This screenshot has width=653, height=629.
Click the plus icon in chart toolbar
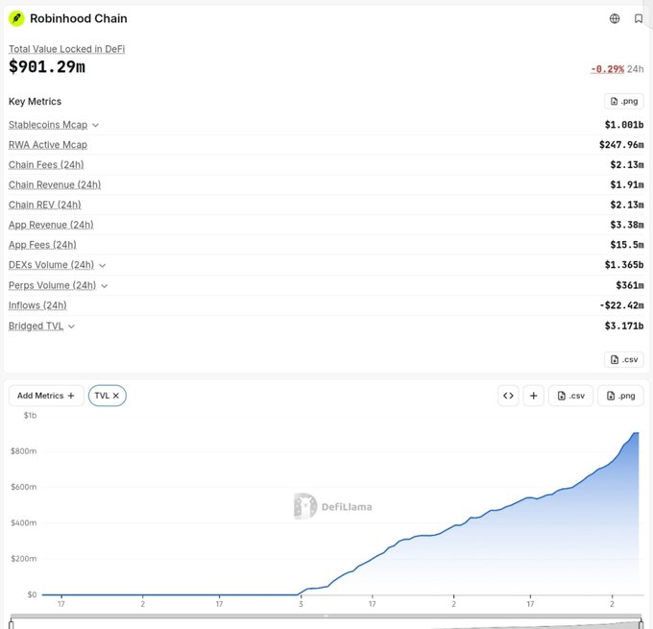point(533,396)
